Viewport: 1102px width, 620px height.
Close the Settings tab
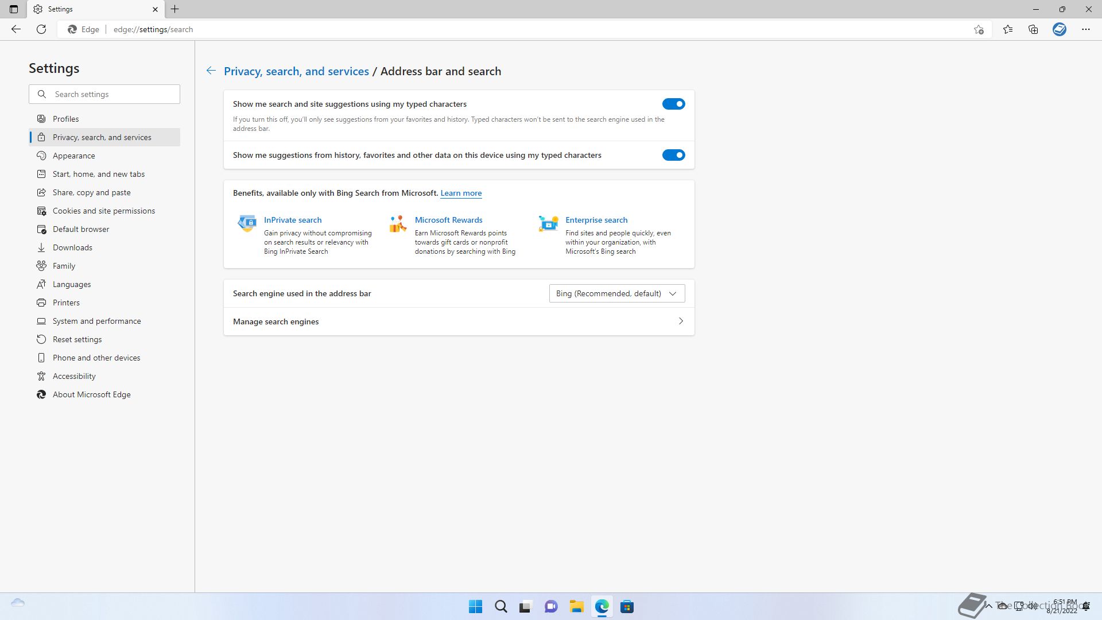[x=155, y=9]
